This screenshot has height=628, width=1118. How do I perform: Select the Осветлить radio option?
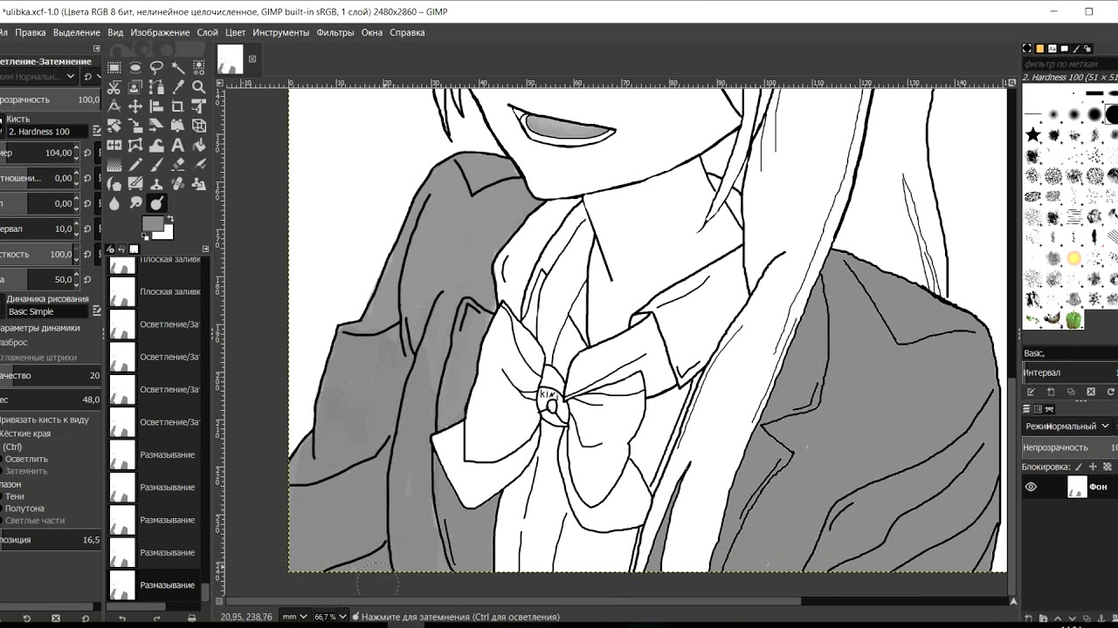pyautogui.click(x=24, y=459)
